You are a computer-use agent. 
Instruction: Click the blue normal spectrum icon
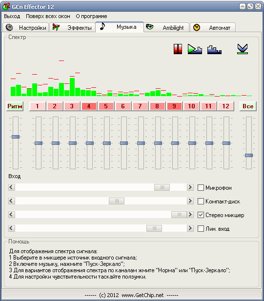(x=214, y=50)
